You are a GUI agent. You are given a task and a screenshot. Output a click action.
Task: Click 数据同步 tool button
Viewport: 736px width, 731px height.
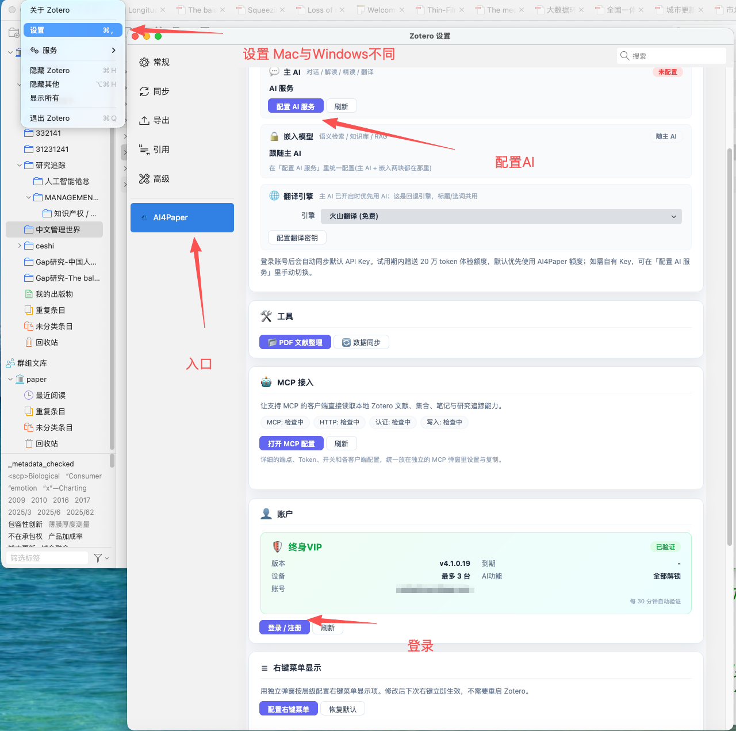[x=361, y=342]
